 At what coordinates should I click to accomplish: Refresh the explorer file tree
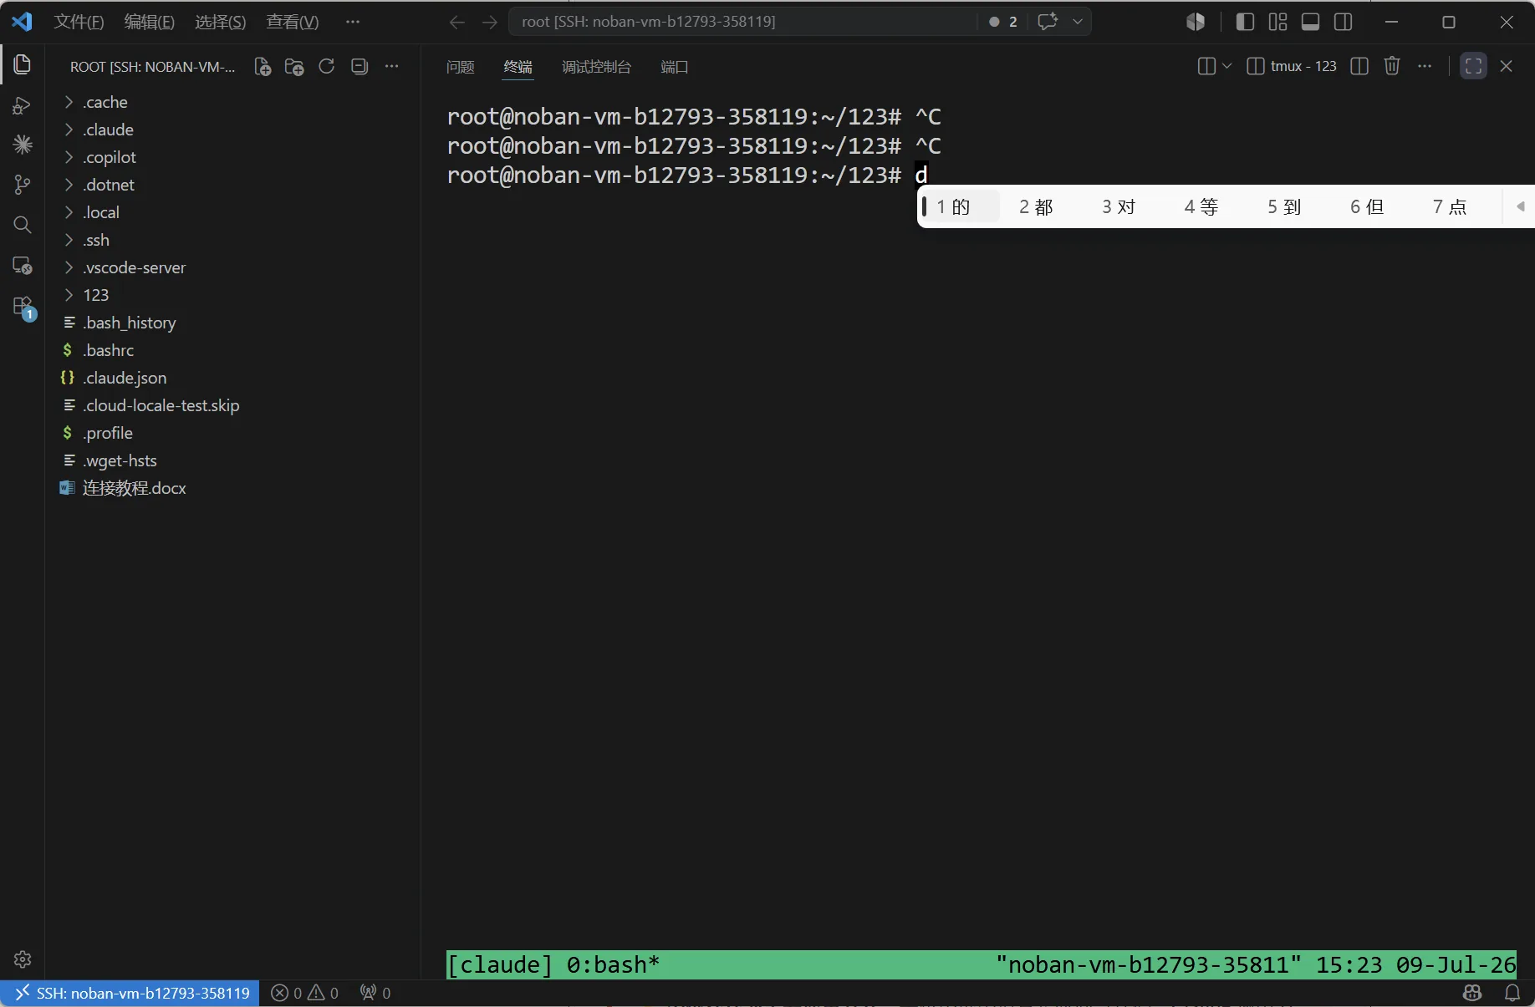[x=327, y=67]
